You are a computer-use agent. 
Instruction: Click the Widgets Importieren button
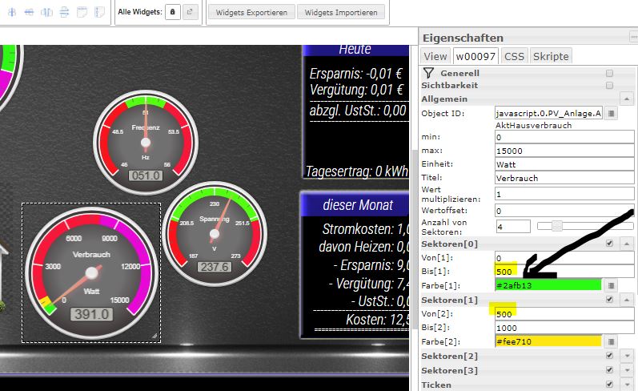pyautogui.click(x=341, y=13)
